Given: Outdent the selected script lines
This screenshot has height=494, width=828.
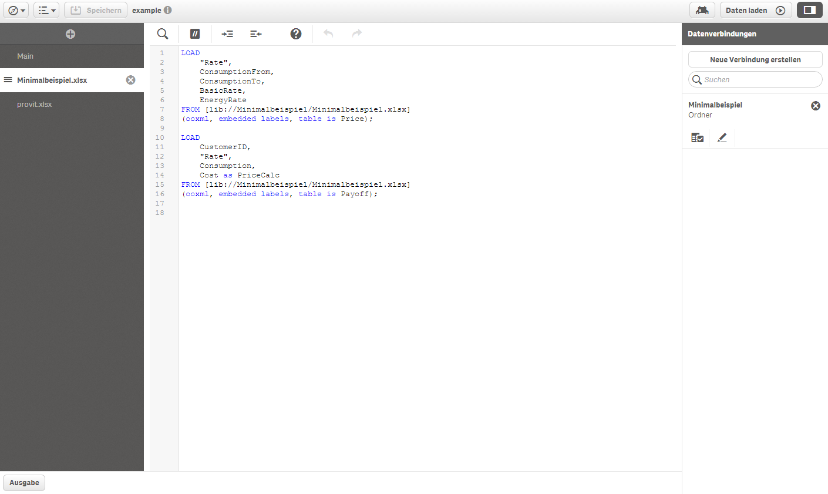Looking at the screenshot, I should [256, 34].
